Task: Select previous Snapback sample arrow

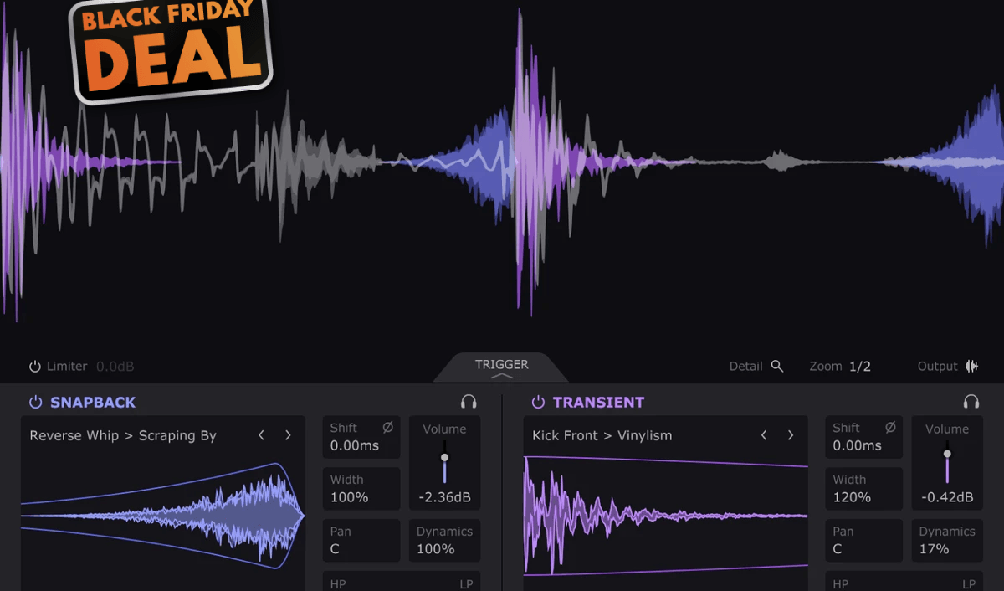Action: pos(261,435)
